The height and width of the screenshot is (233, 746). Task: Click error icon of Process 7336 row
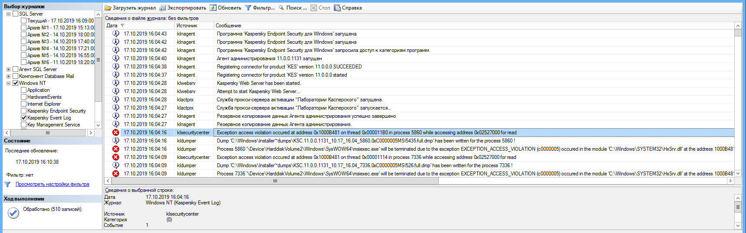click(116, 174)
